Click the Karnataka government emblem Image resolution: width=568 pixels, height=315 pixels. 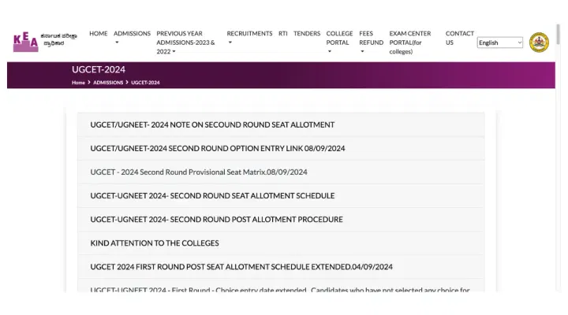[x=539, y=43]
